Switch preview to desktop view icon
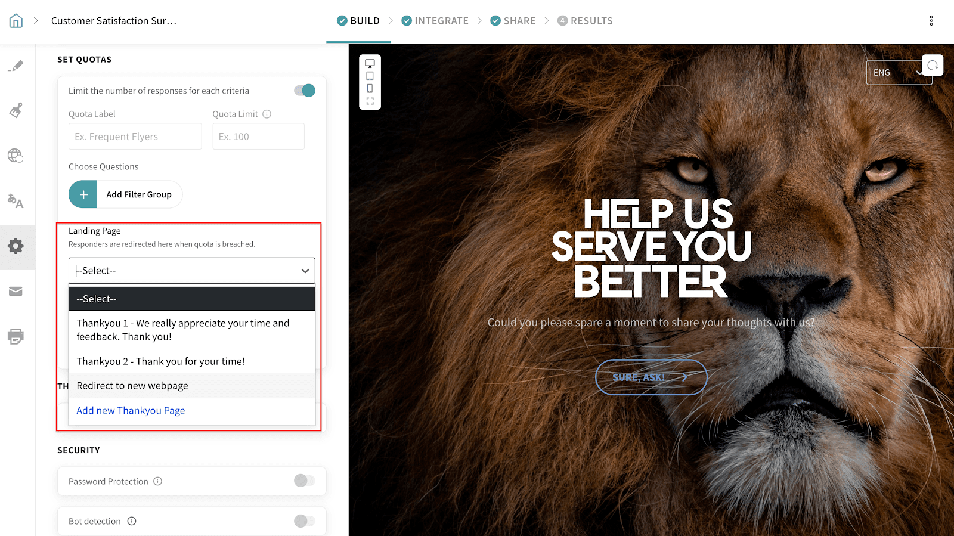This screenshot has width=954, height=536. point(370,64)
